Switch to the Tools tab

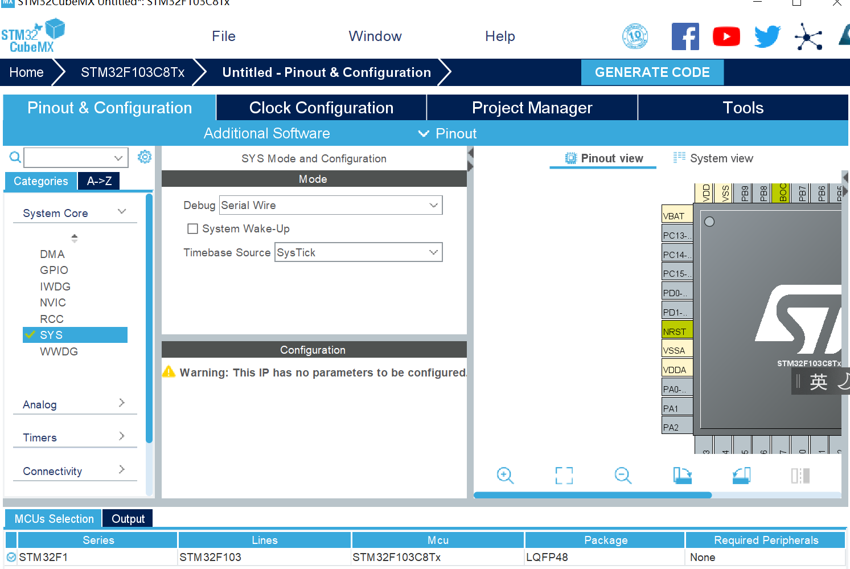pos(743,108)
